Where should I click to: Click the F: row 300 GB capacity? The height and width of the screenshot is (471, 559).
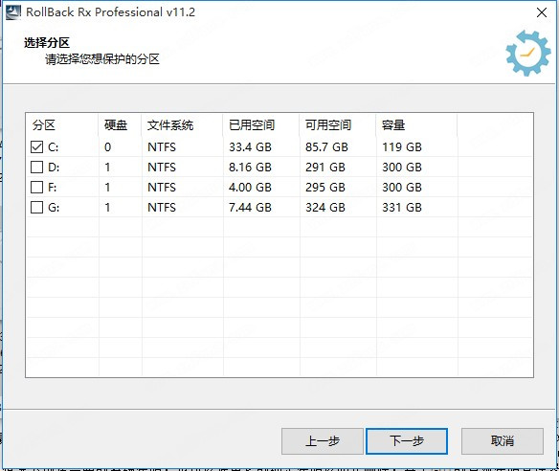click(x=402, y=188)
